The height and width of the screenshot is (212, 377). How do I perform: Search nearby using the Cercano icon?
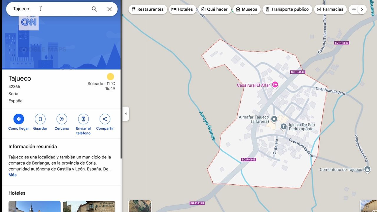tap(62, 119)
